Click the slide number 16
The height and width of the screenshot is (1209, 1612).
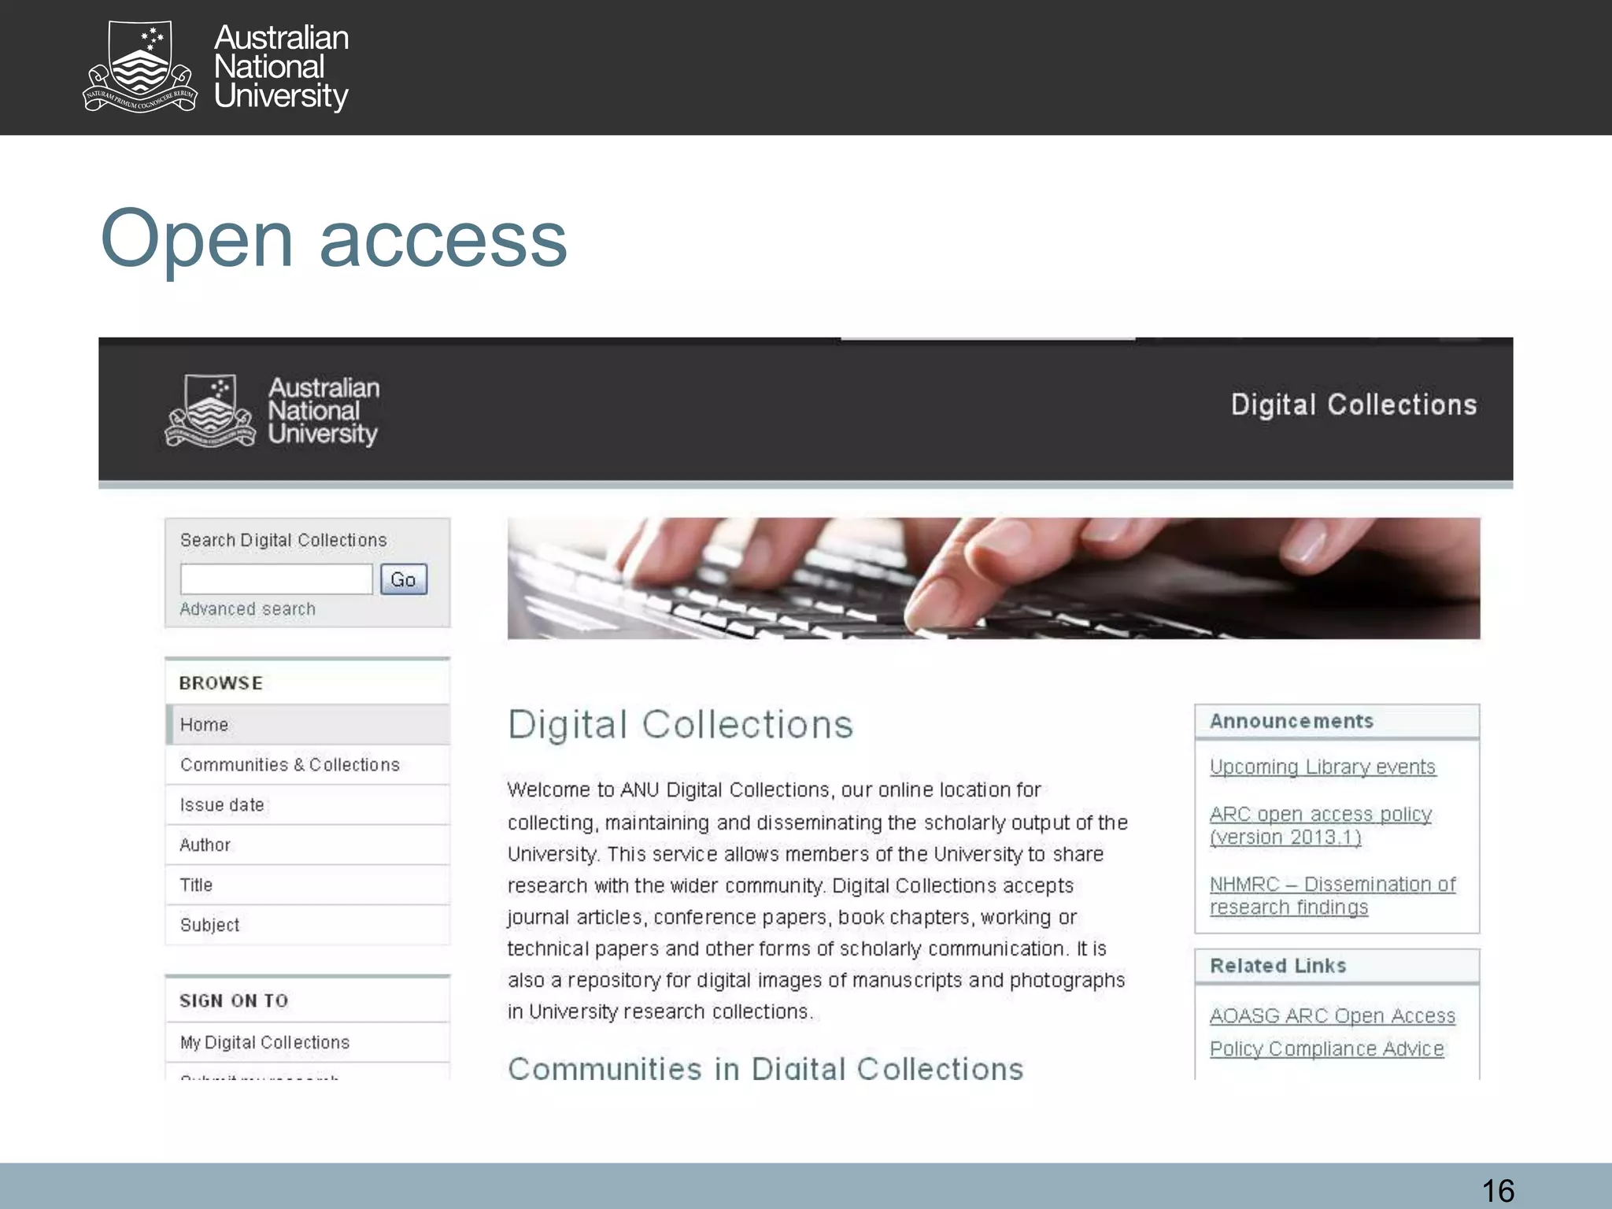tap(1498, 1190)
